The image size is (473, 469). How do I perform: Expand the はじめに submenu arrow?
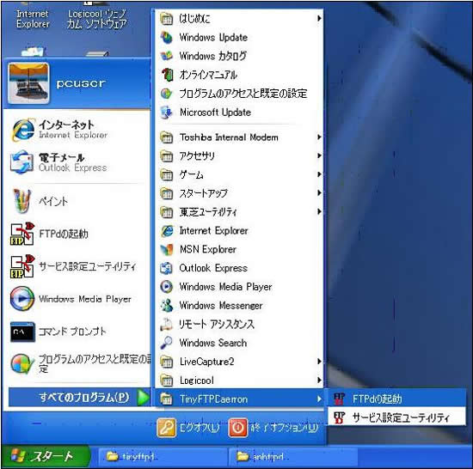pos(319,18)
